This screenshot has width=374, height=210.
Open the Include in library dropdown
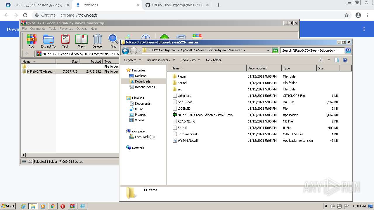coord(161,60)
